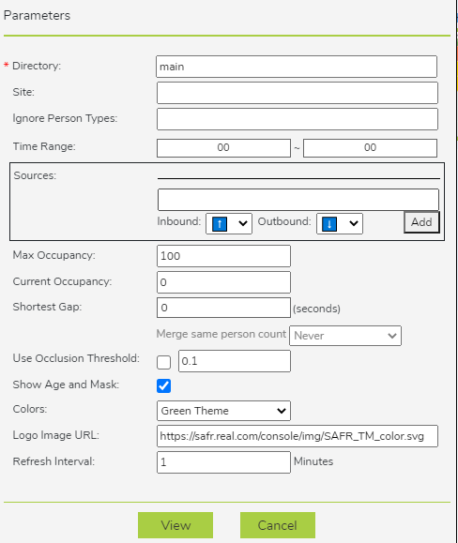Click the Outbound down-arrow icon

point(329,224)
